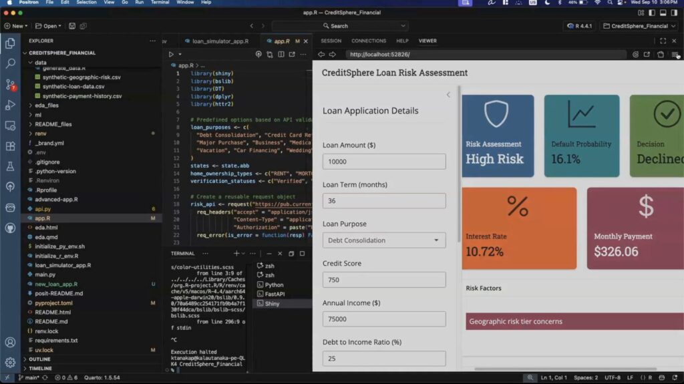684x384 pixels.
Task: Collapse the loan application sidebar chevron
Action: point(448,95)
